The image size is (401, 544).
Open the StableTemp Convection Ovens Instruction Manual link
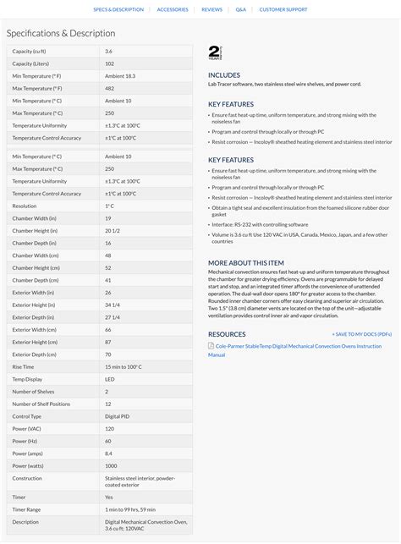tap(295, 350)
